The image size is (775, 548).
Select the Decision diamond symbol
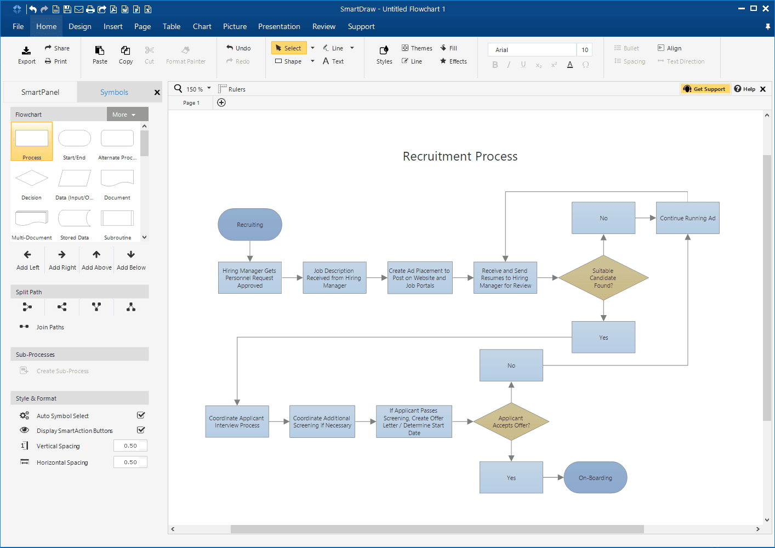coord(32,179)
